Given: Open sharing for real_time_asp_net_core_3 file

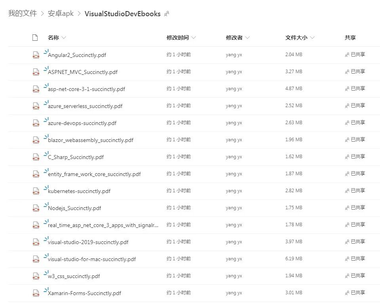Looking at the screenshot, I should (355, 225).
